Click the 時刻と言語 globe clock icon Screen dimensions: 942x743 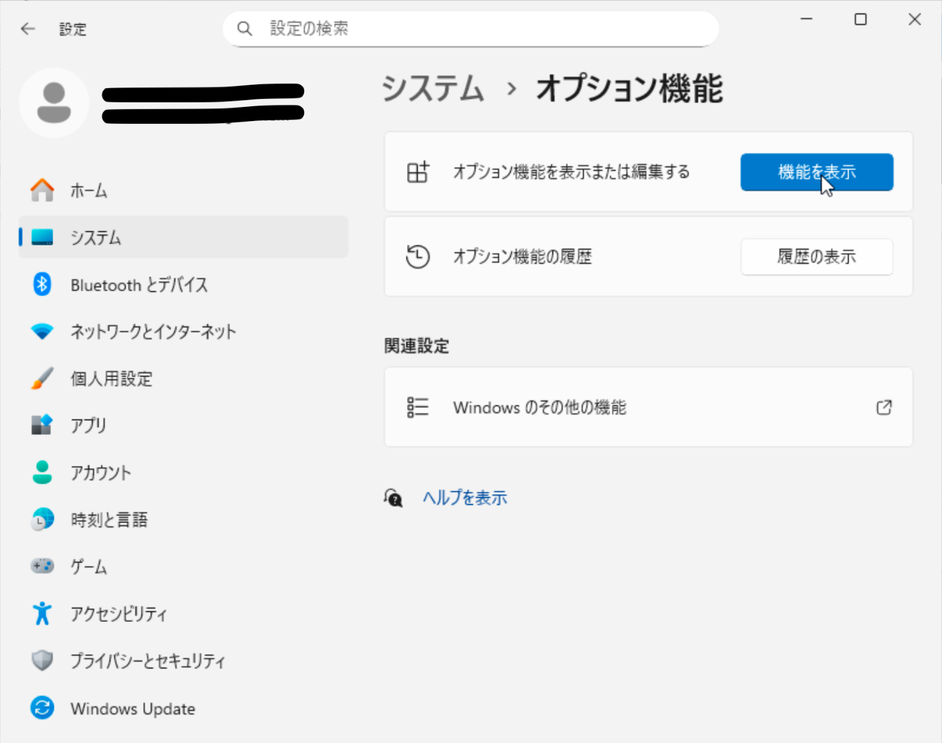42,519
